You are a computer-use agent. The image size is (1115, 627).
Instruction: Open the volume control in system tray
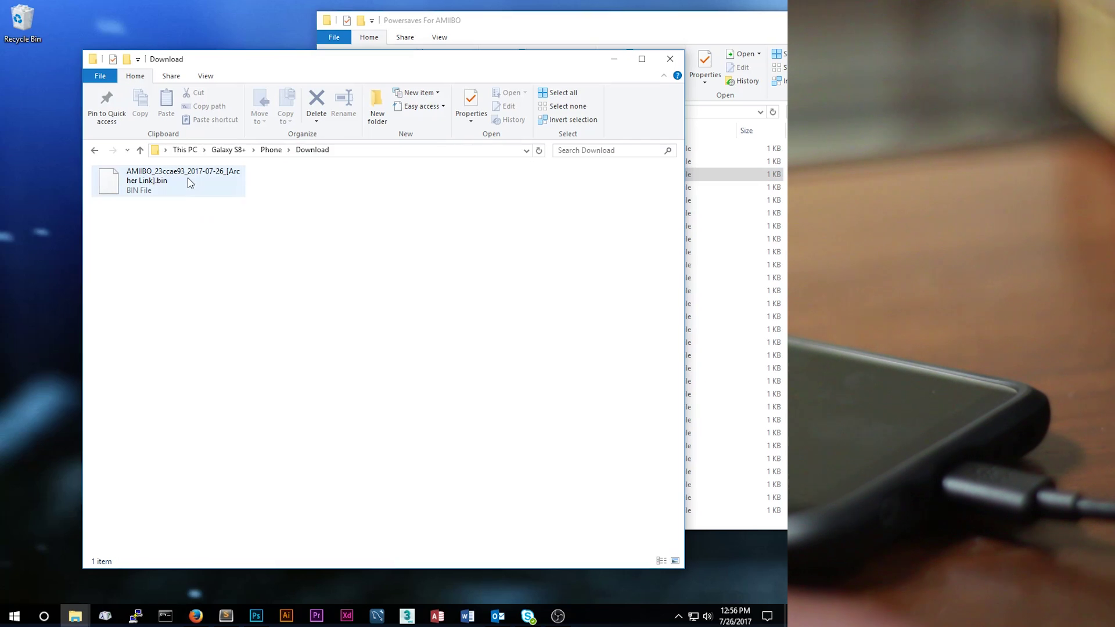pos(707,616)
